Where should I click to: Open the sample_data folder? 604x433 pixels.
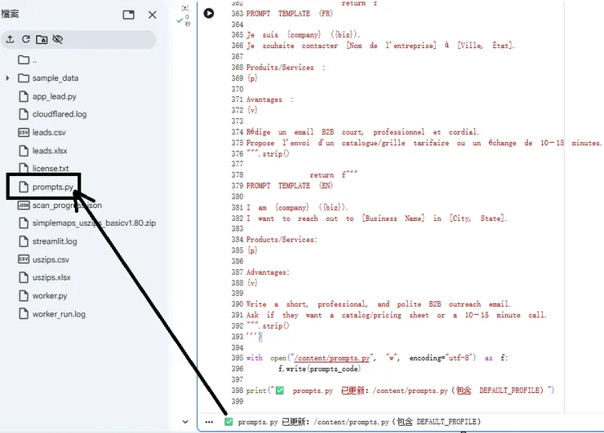(x=55, y=78)
